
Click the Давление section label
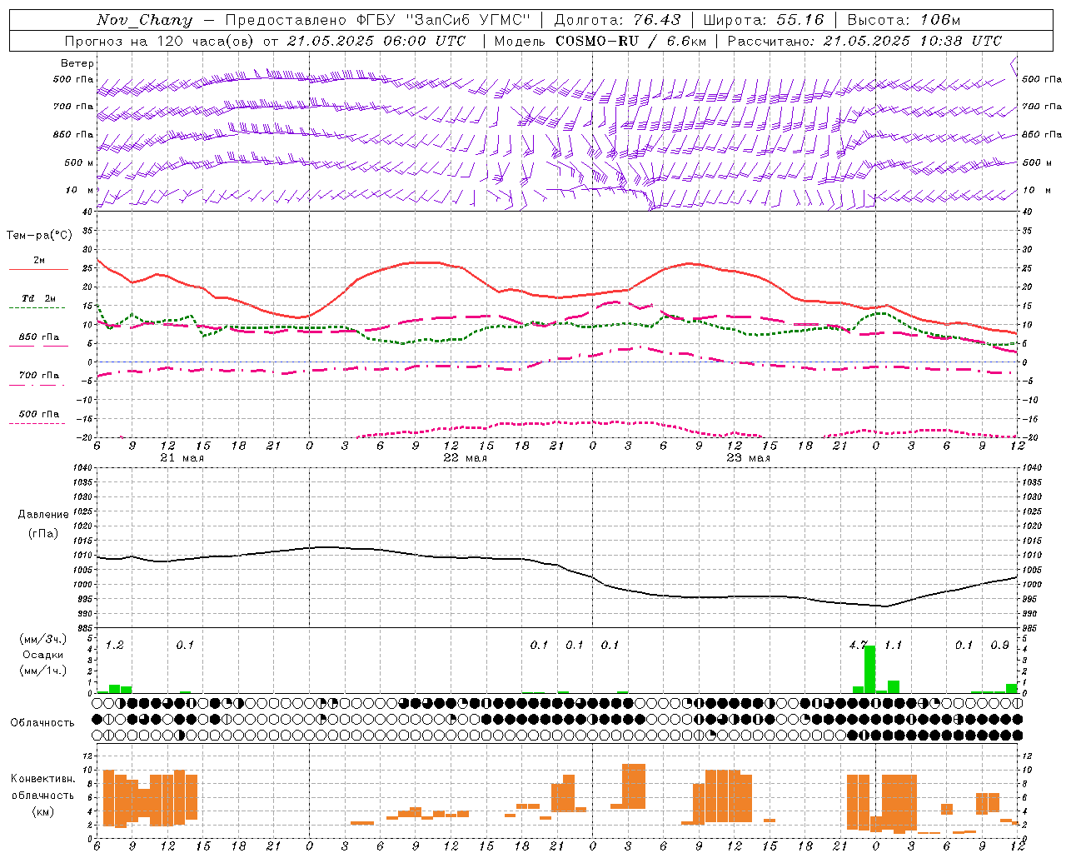tap(42, 515)
